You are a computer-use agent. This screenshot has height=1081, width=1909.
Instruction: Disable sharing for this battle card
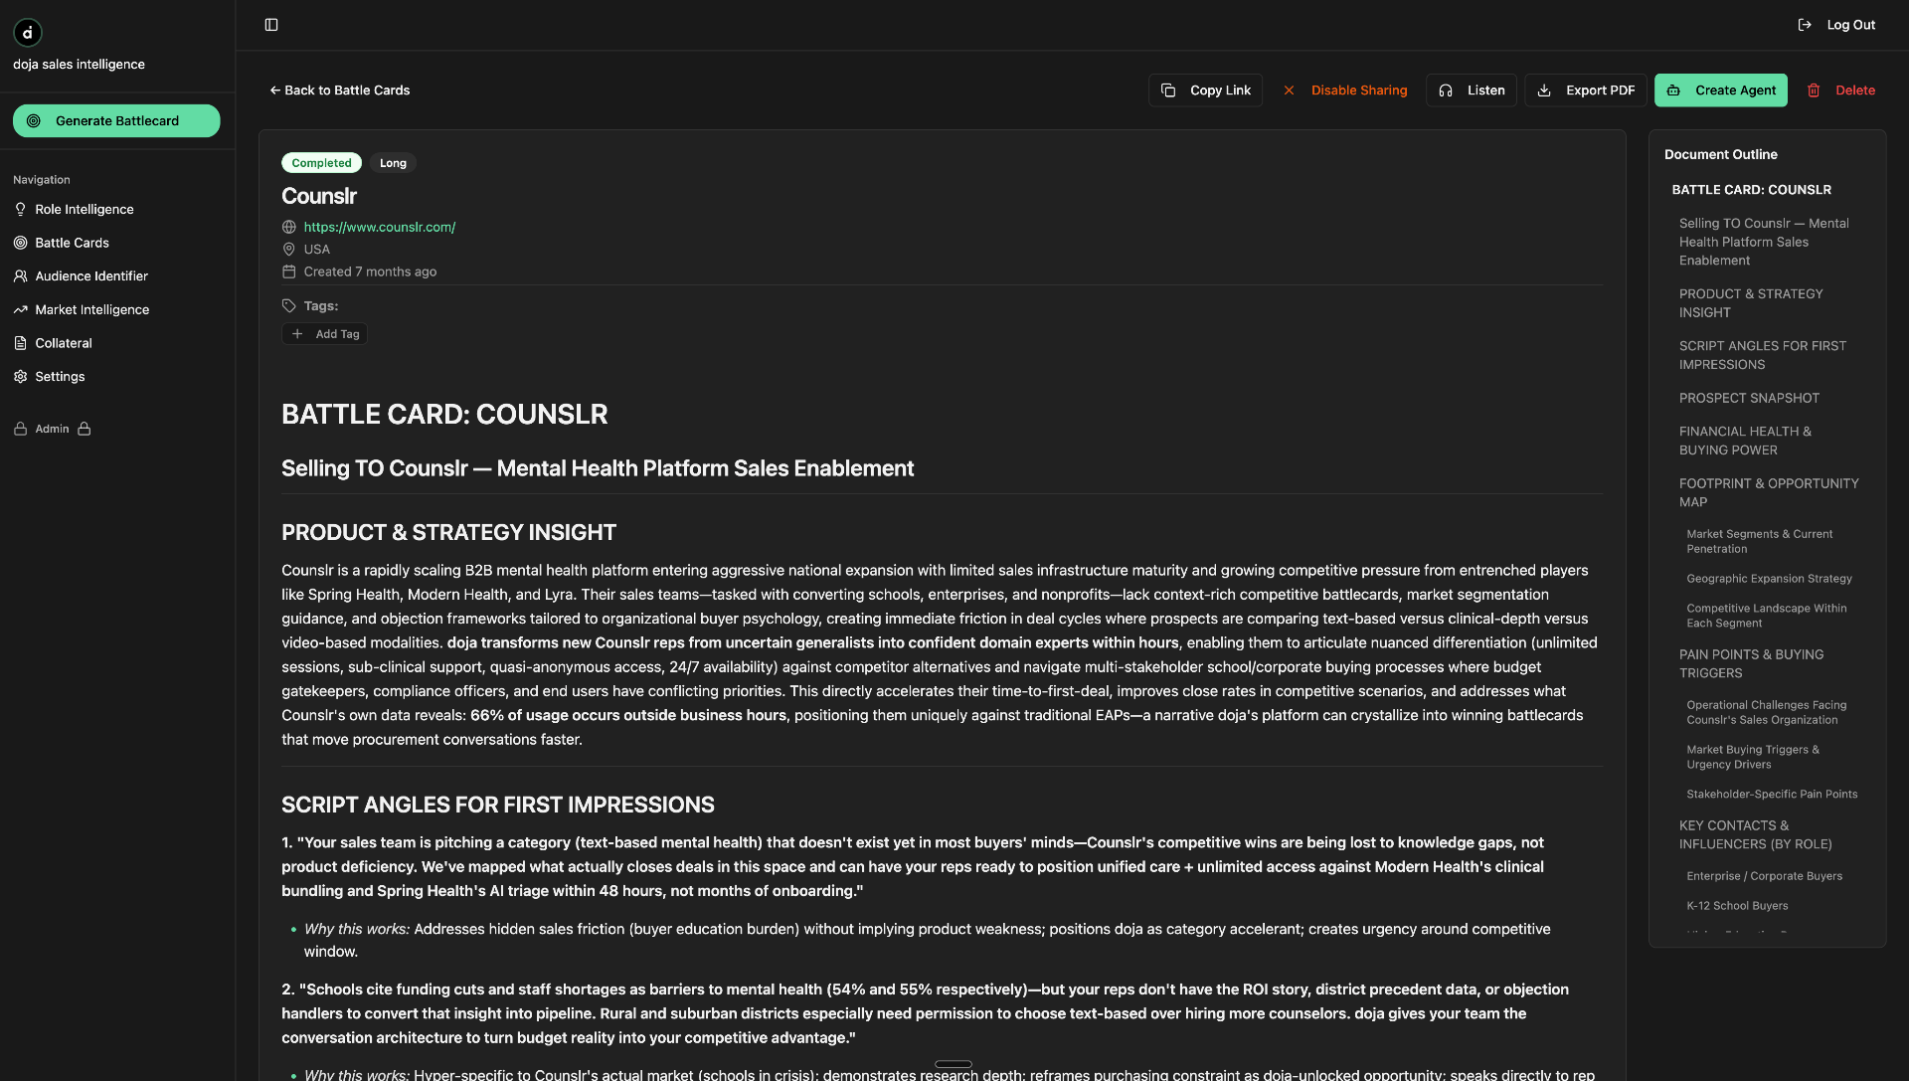[1344, 90]
